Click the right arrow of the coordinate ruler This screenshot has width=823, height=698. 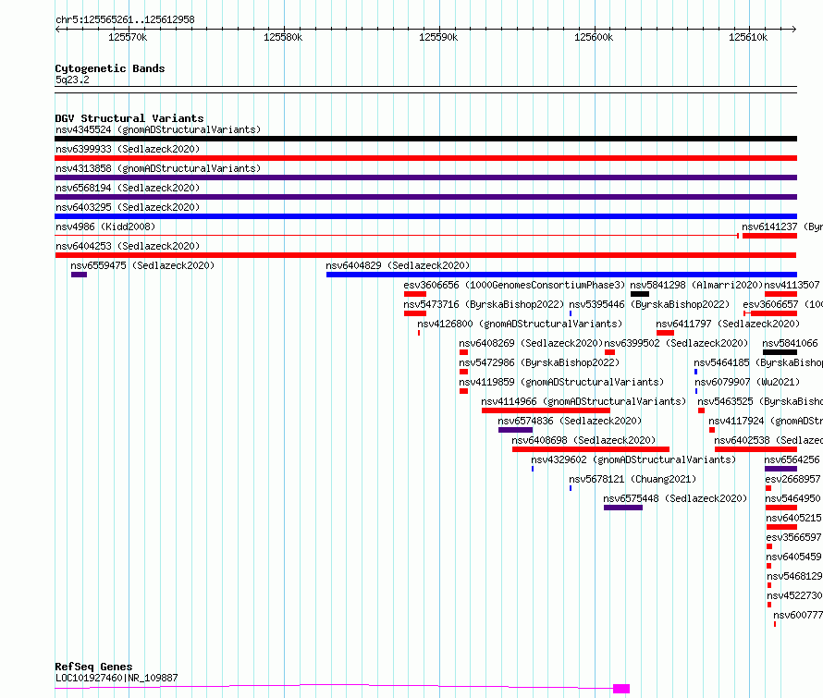794,30
